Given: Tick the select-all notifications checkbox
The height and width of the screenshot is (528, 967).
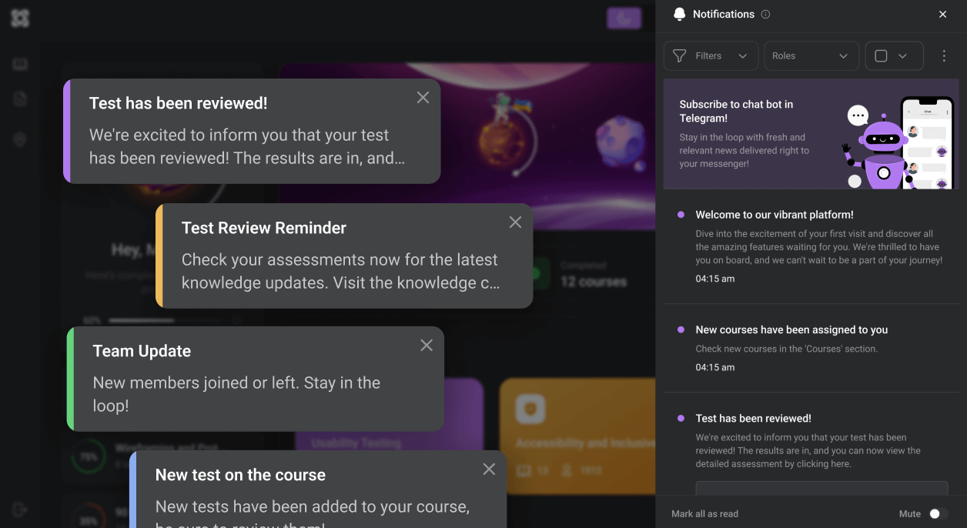Looking at the screenshot, I should click(x=882, y=56).
